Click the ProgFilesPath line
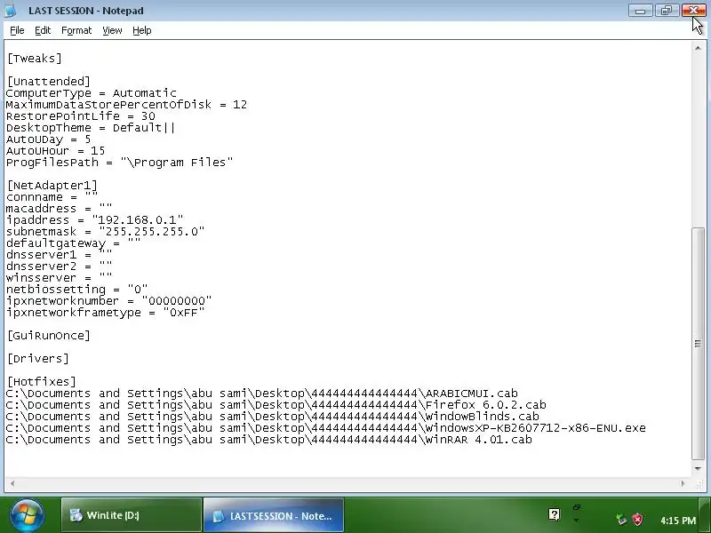The image size is (711, 533). pos(119,163)
